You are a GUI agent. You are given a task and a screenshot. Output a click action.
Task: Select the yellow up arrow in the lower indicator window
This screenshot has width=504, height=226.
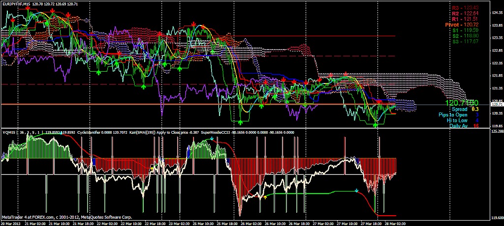pos(265,197)
